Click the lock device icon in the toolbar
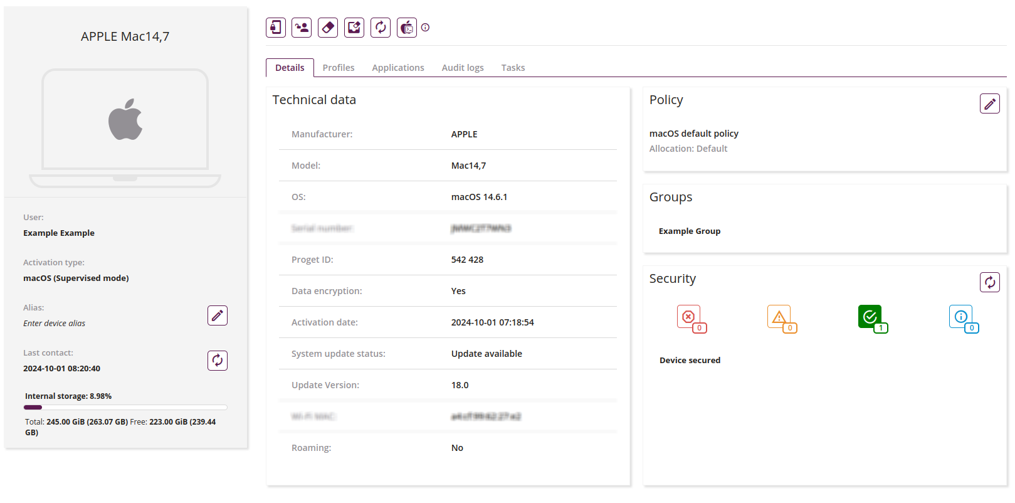 (276, 28)
